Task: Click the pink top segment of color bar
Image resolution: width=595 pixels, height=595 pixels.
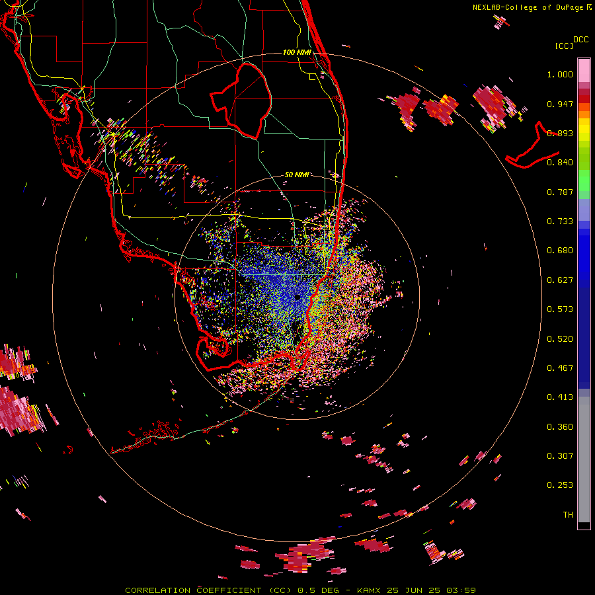Action: pos(584,71)
